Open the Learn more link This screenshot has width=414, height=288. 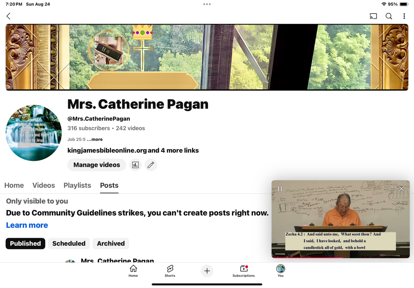point(27,225)
